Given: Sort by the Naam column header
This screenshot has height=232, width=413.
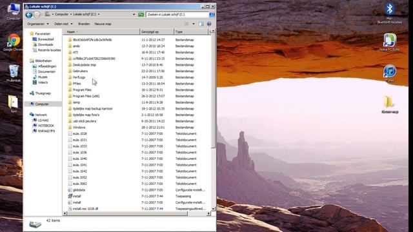Looking at the screenshot, I should [x=101, y=32].
